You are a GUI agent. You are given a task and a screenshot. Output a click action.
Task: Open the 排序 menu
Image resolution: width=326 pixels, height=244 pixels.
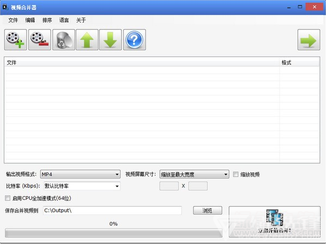(47, 20)
